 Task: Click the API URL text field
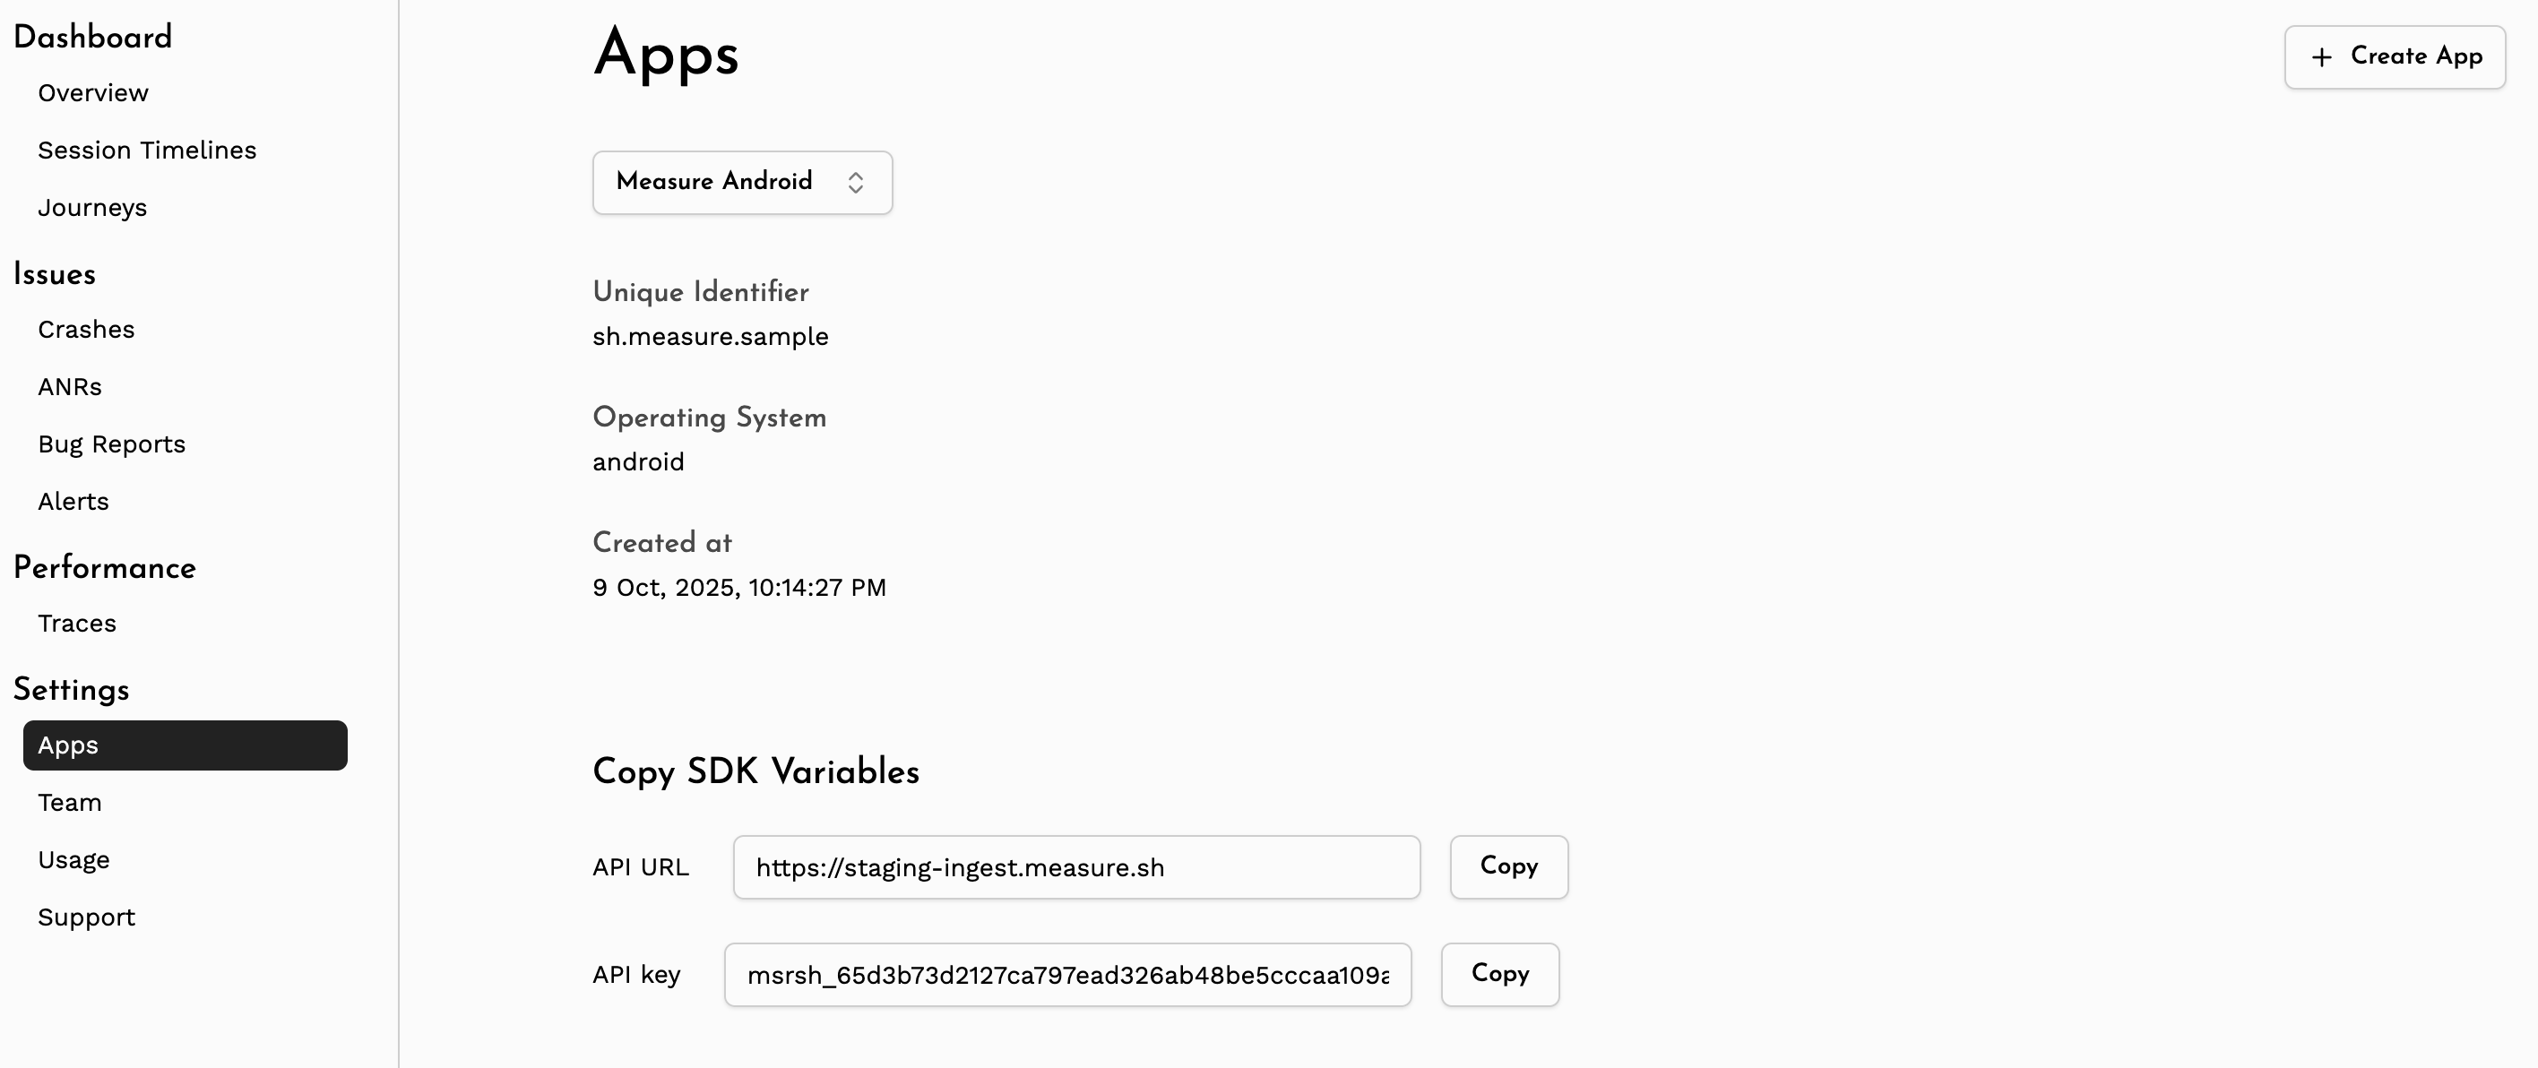pos(1076,867)
